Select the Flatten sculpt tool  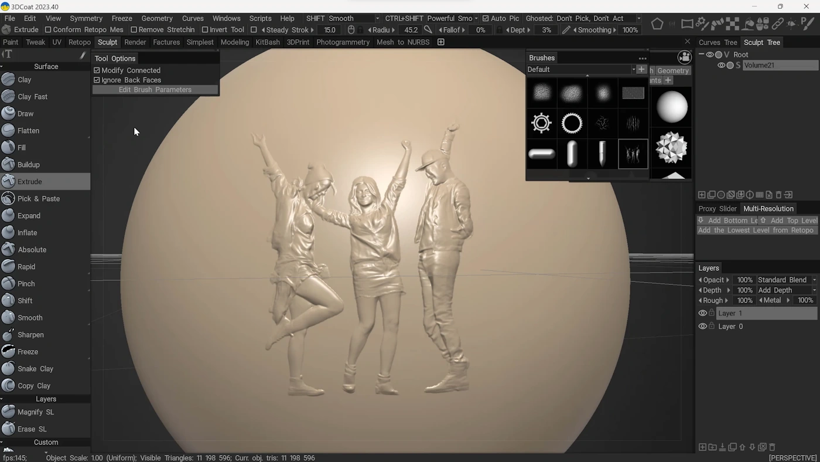pos(28,130)
